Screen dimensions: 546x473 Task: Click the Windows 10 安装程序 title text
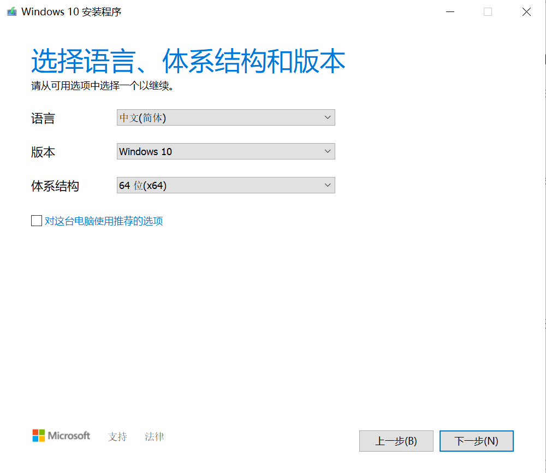pos(72,12)
